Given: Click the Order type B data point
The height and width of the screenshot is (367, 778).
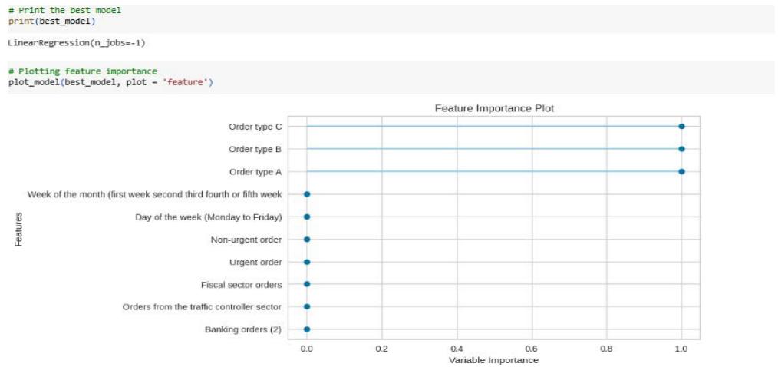Looking at the screenshot, I should click(x=681, y=149).
